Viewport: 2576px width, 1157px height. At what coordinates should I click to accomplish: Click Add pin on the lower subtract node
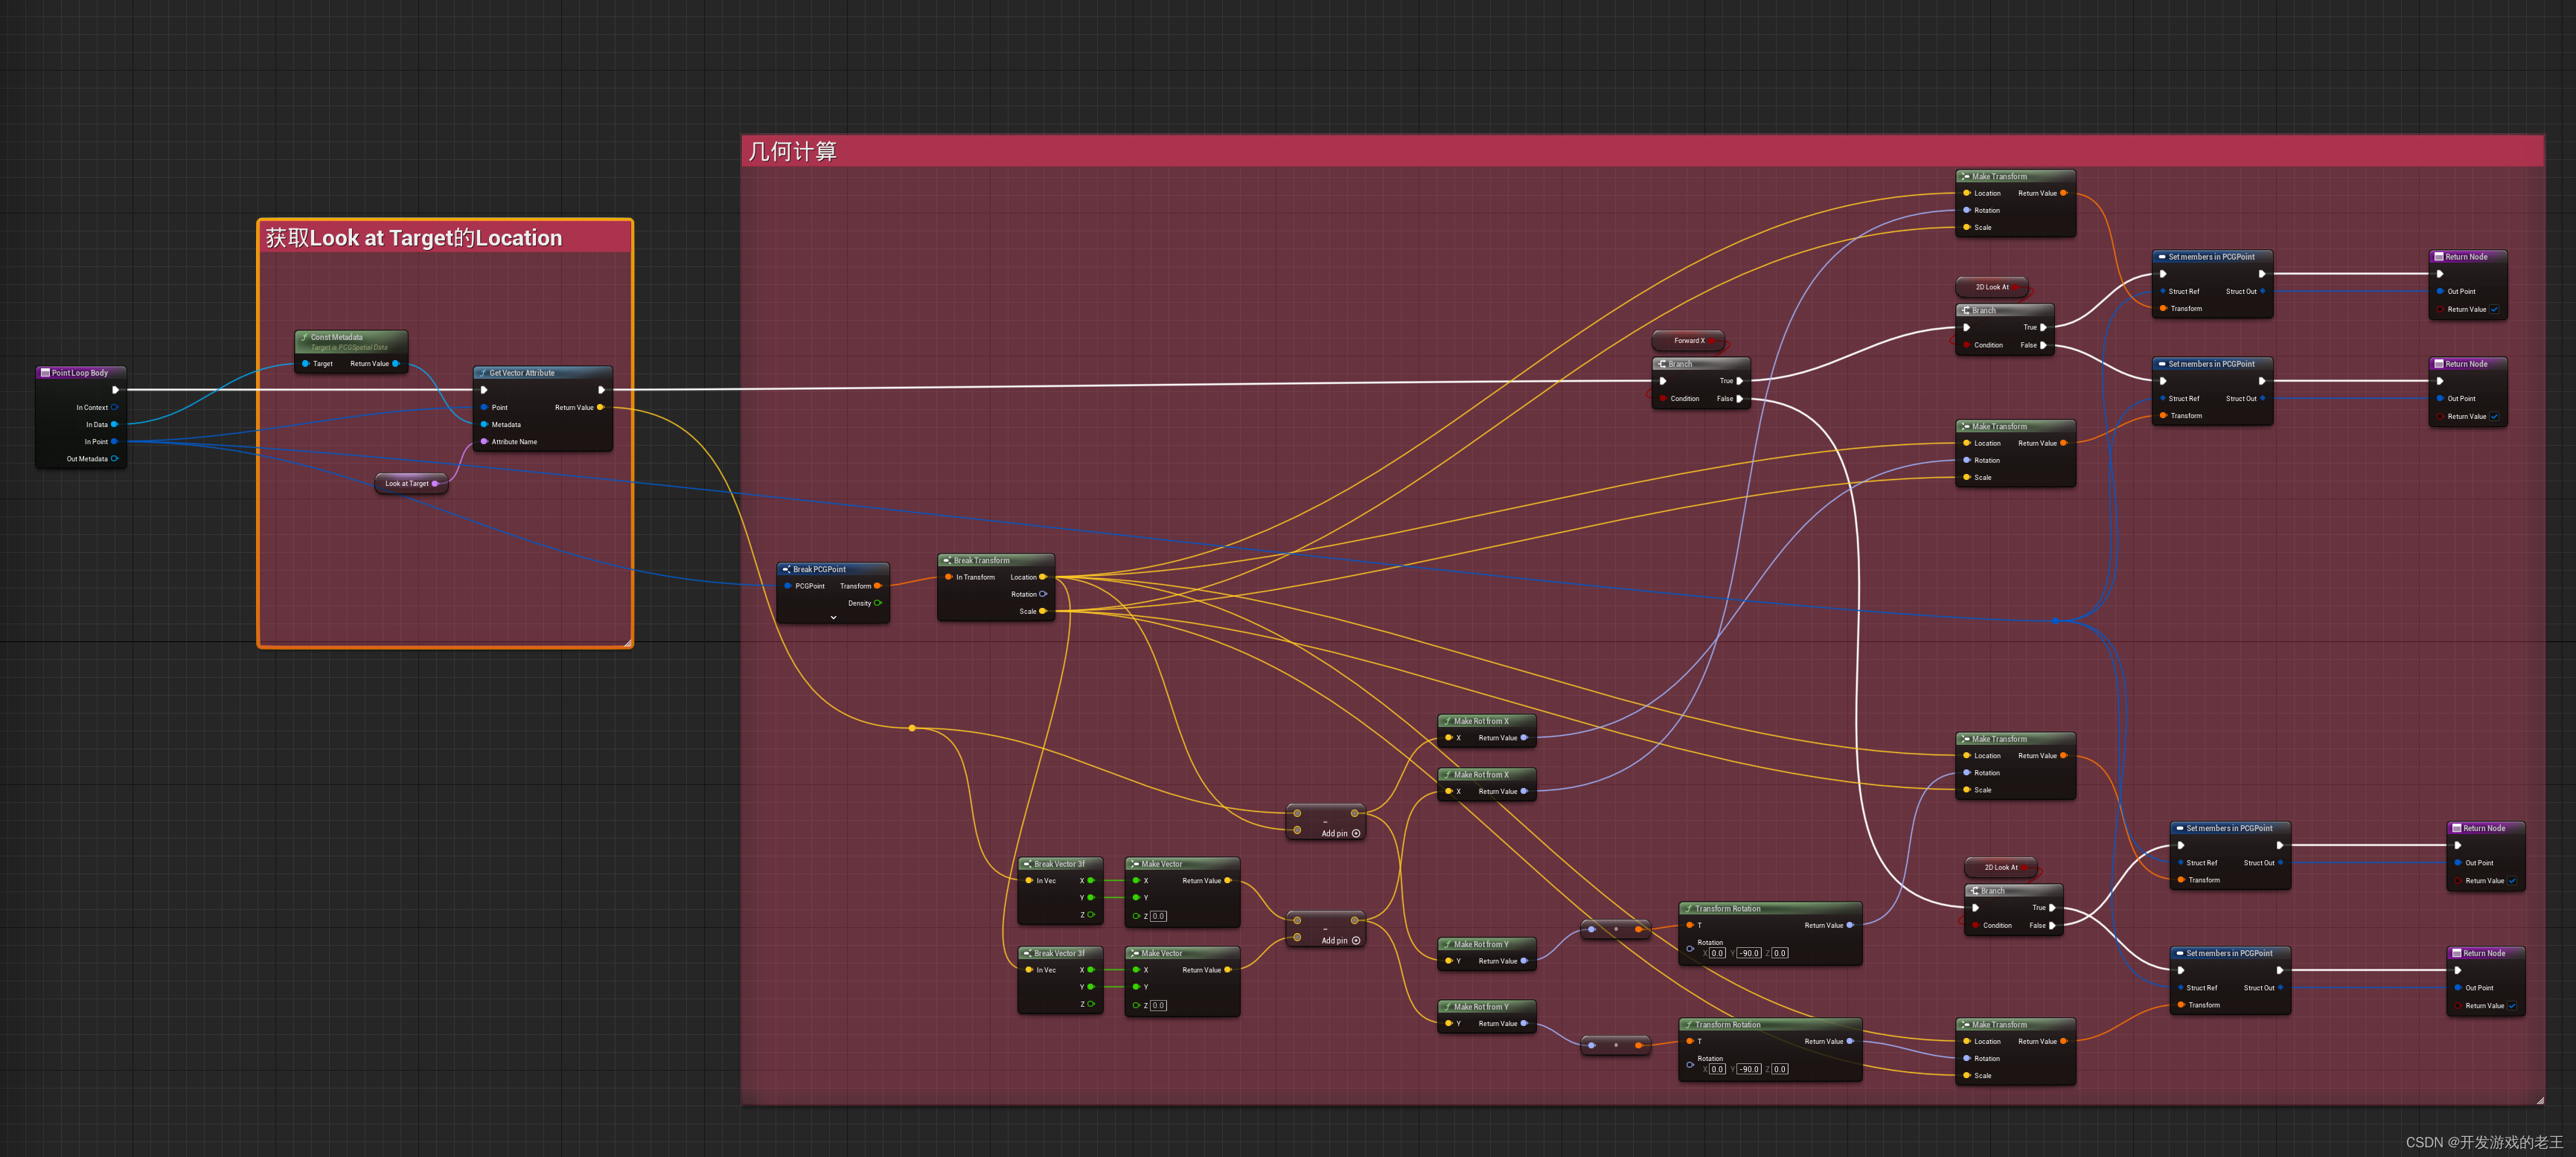click(x=1341, y=940)
